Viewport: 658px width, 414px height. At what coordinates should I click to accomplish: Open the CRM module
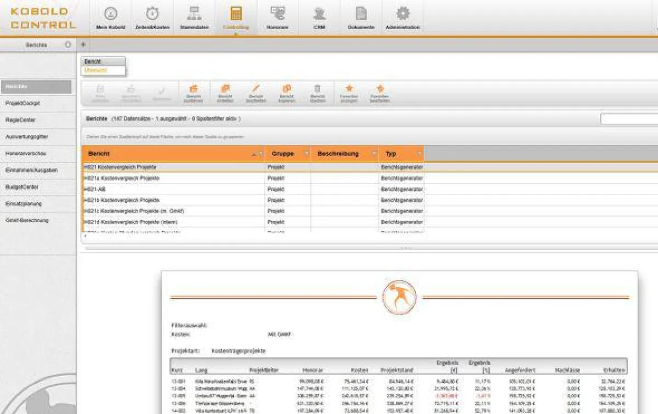(319, 18)
